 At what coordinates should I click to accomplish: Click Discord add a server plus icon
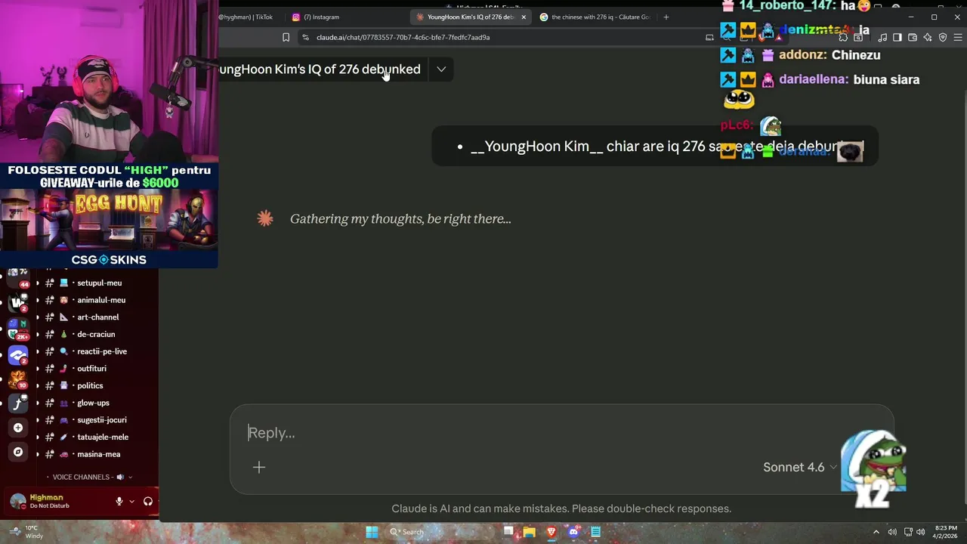18,428
